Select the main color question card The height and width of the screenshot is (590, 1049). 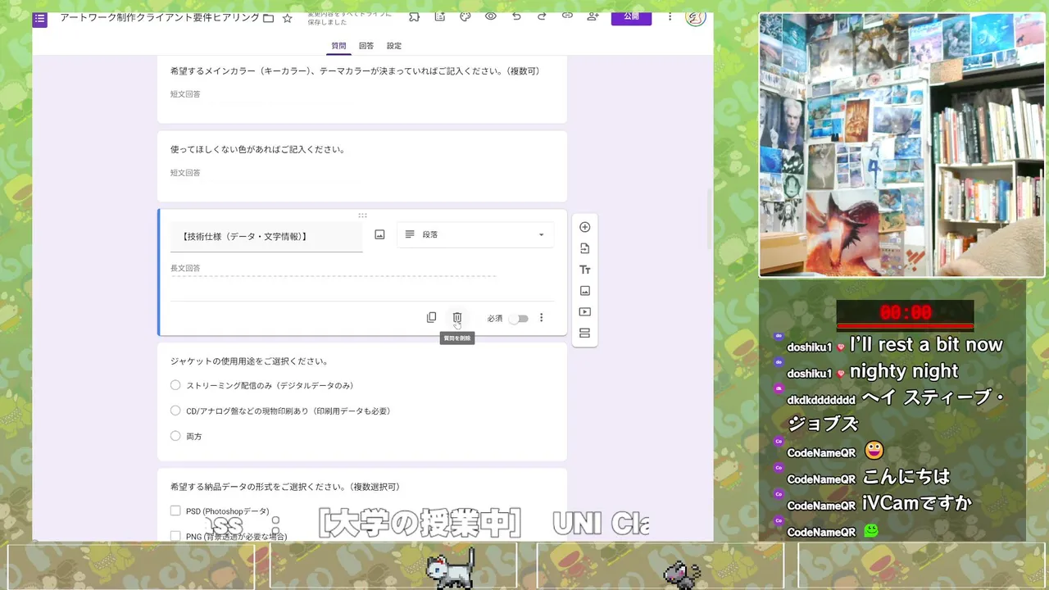pyautogui.click(x=362, y=88)
